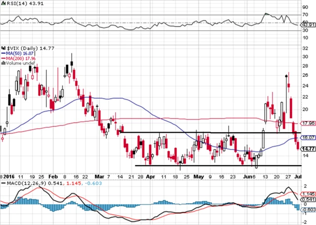Click the 43.91 RSI value tag
The width and height of the screenshot is (316, 225).
coord(308,25)
